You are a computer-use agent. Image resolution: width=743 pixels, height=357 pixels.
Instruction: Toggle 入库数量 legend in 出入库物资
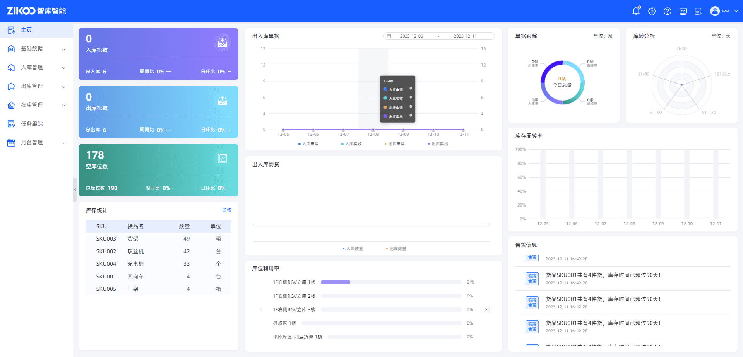click(353, 249)
